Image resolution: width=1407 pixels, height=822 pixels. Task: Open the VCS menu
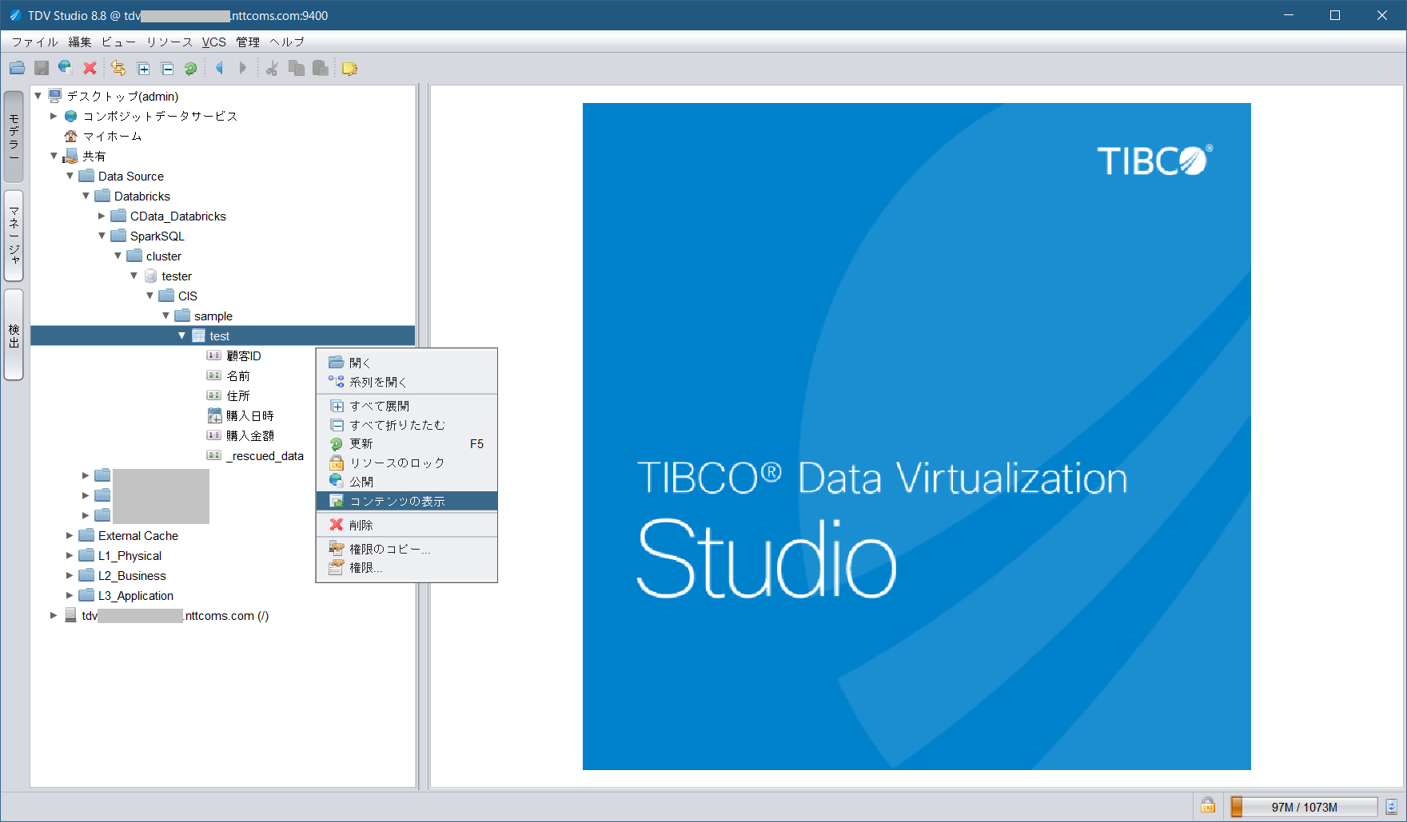[213, 42]
